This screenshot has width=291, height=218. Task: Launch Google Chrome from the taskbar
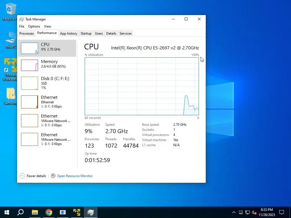pos(49,212)
